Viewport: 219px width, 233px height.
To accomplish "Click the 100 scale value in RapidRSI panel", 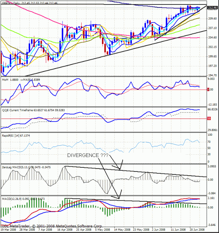I will 210,135.
